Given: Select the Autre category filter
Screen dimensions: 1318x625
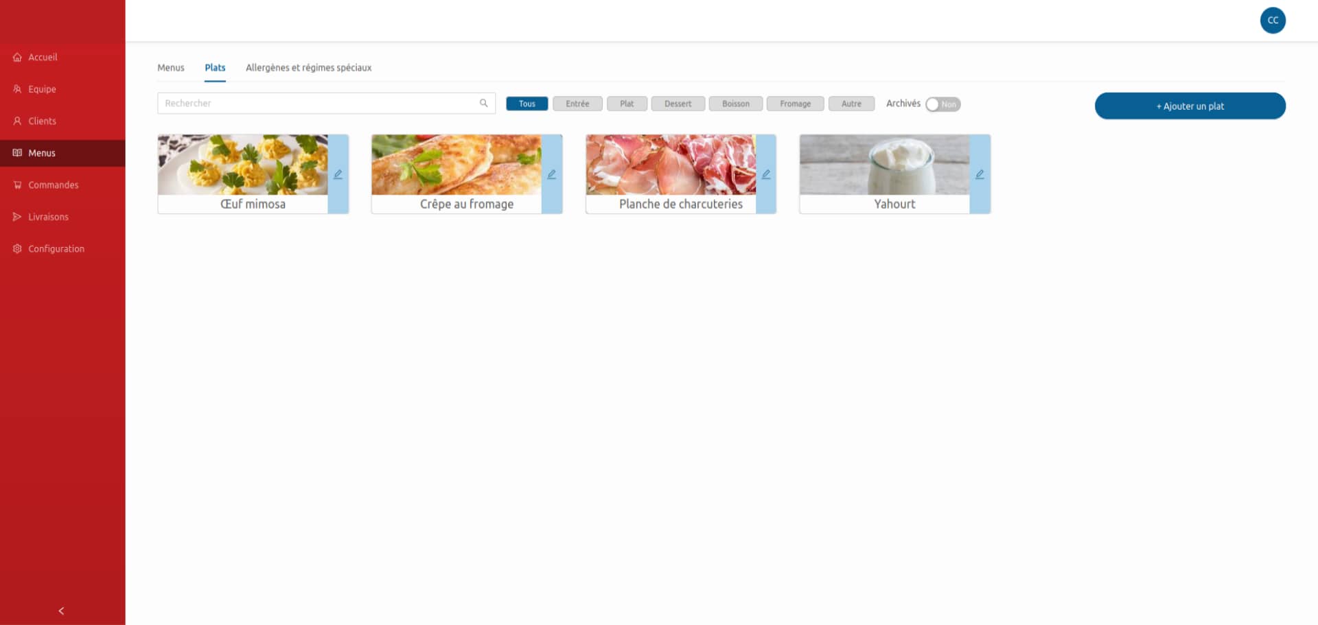Looking at the screenshot, I should pyautogui.click(x=851, y=104).
